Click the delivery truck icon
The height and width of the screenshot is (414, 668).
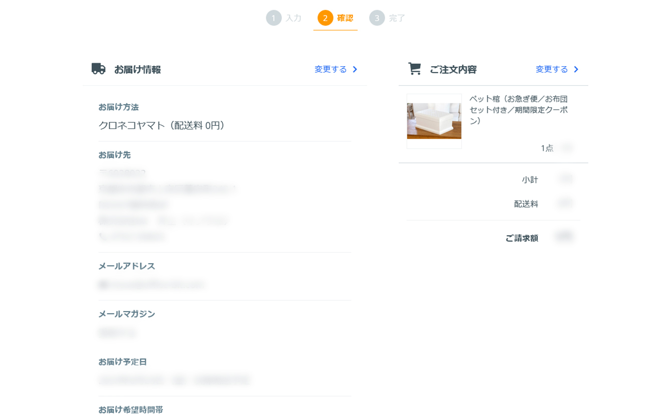coord(98,69)
